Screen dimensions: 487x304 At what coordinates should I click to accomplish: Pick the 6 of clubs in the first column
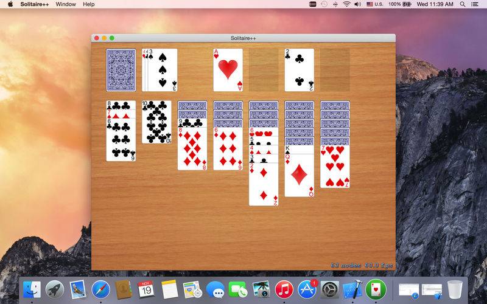tap(121, 140)
